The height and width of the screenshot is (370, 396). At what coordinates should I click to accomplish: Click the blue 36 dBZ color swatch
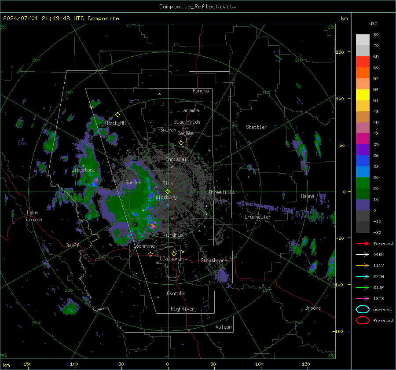[363, 161]
